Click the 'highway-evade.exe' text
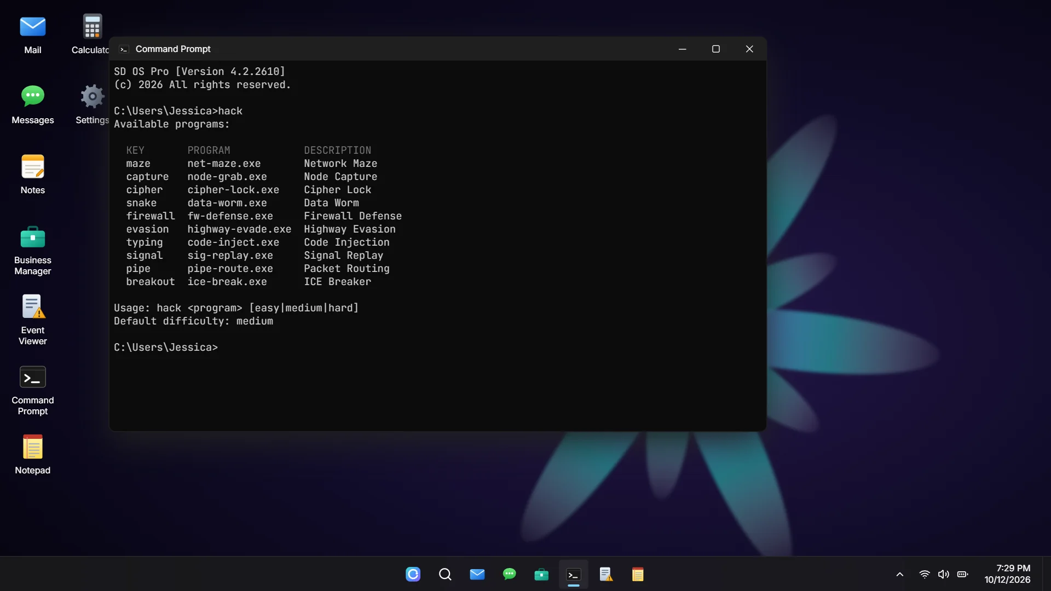The image size is (1051, 591). pyautogui.click(x=239, y=229)
